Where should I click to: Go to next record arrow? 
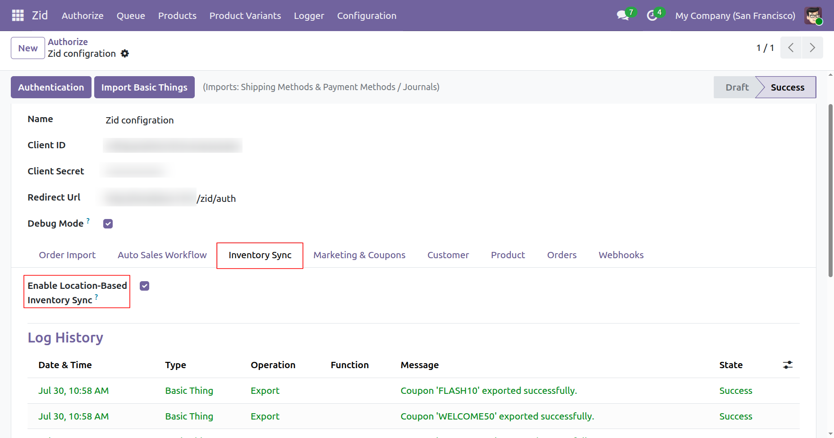point(812,48)
